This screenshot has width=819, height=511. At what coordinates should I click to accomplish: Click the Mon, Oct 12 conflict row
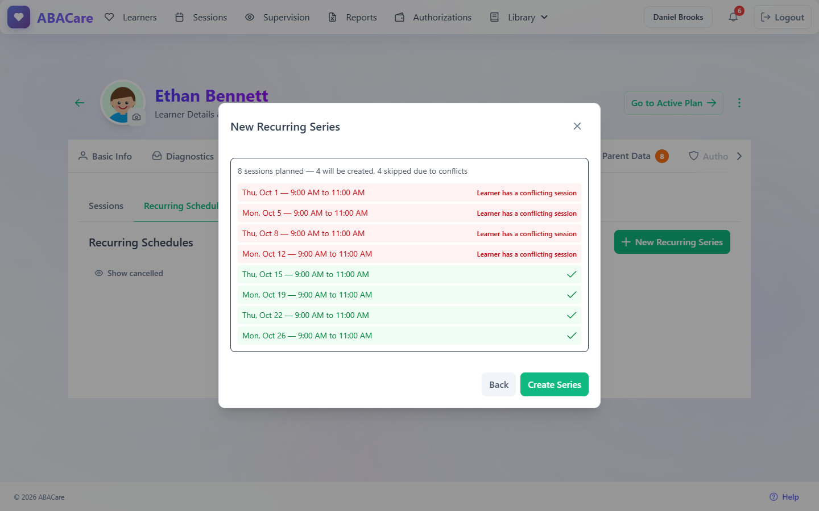[409, 254]
